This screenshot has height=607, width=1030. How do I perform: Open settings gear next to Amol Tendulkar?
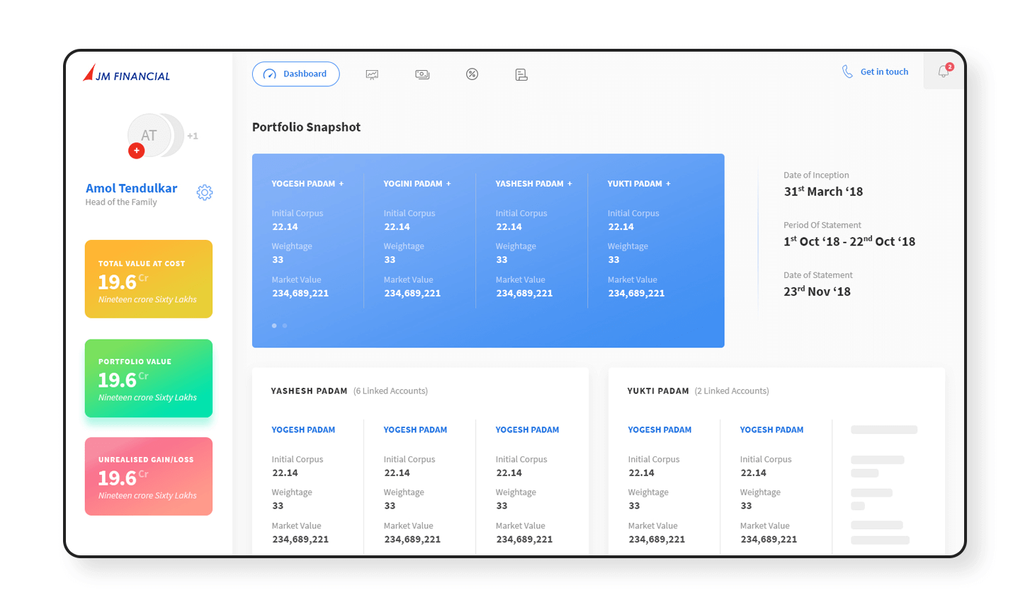click(x=205, y=192)
